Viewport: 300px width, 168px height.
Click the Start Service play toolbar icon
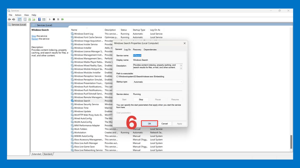pos(50,19)
